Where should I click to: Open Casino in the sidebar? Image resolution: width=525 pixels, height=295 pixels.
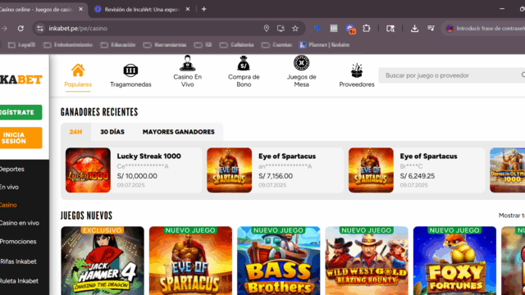[8, 205]
